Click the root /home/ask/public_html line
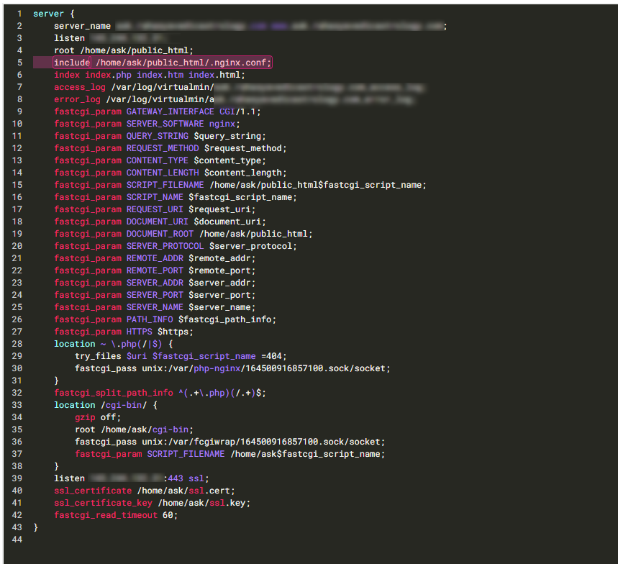 (x=124, y=50)
